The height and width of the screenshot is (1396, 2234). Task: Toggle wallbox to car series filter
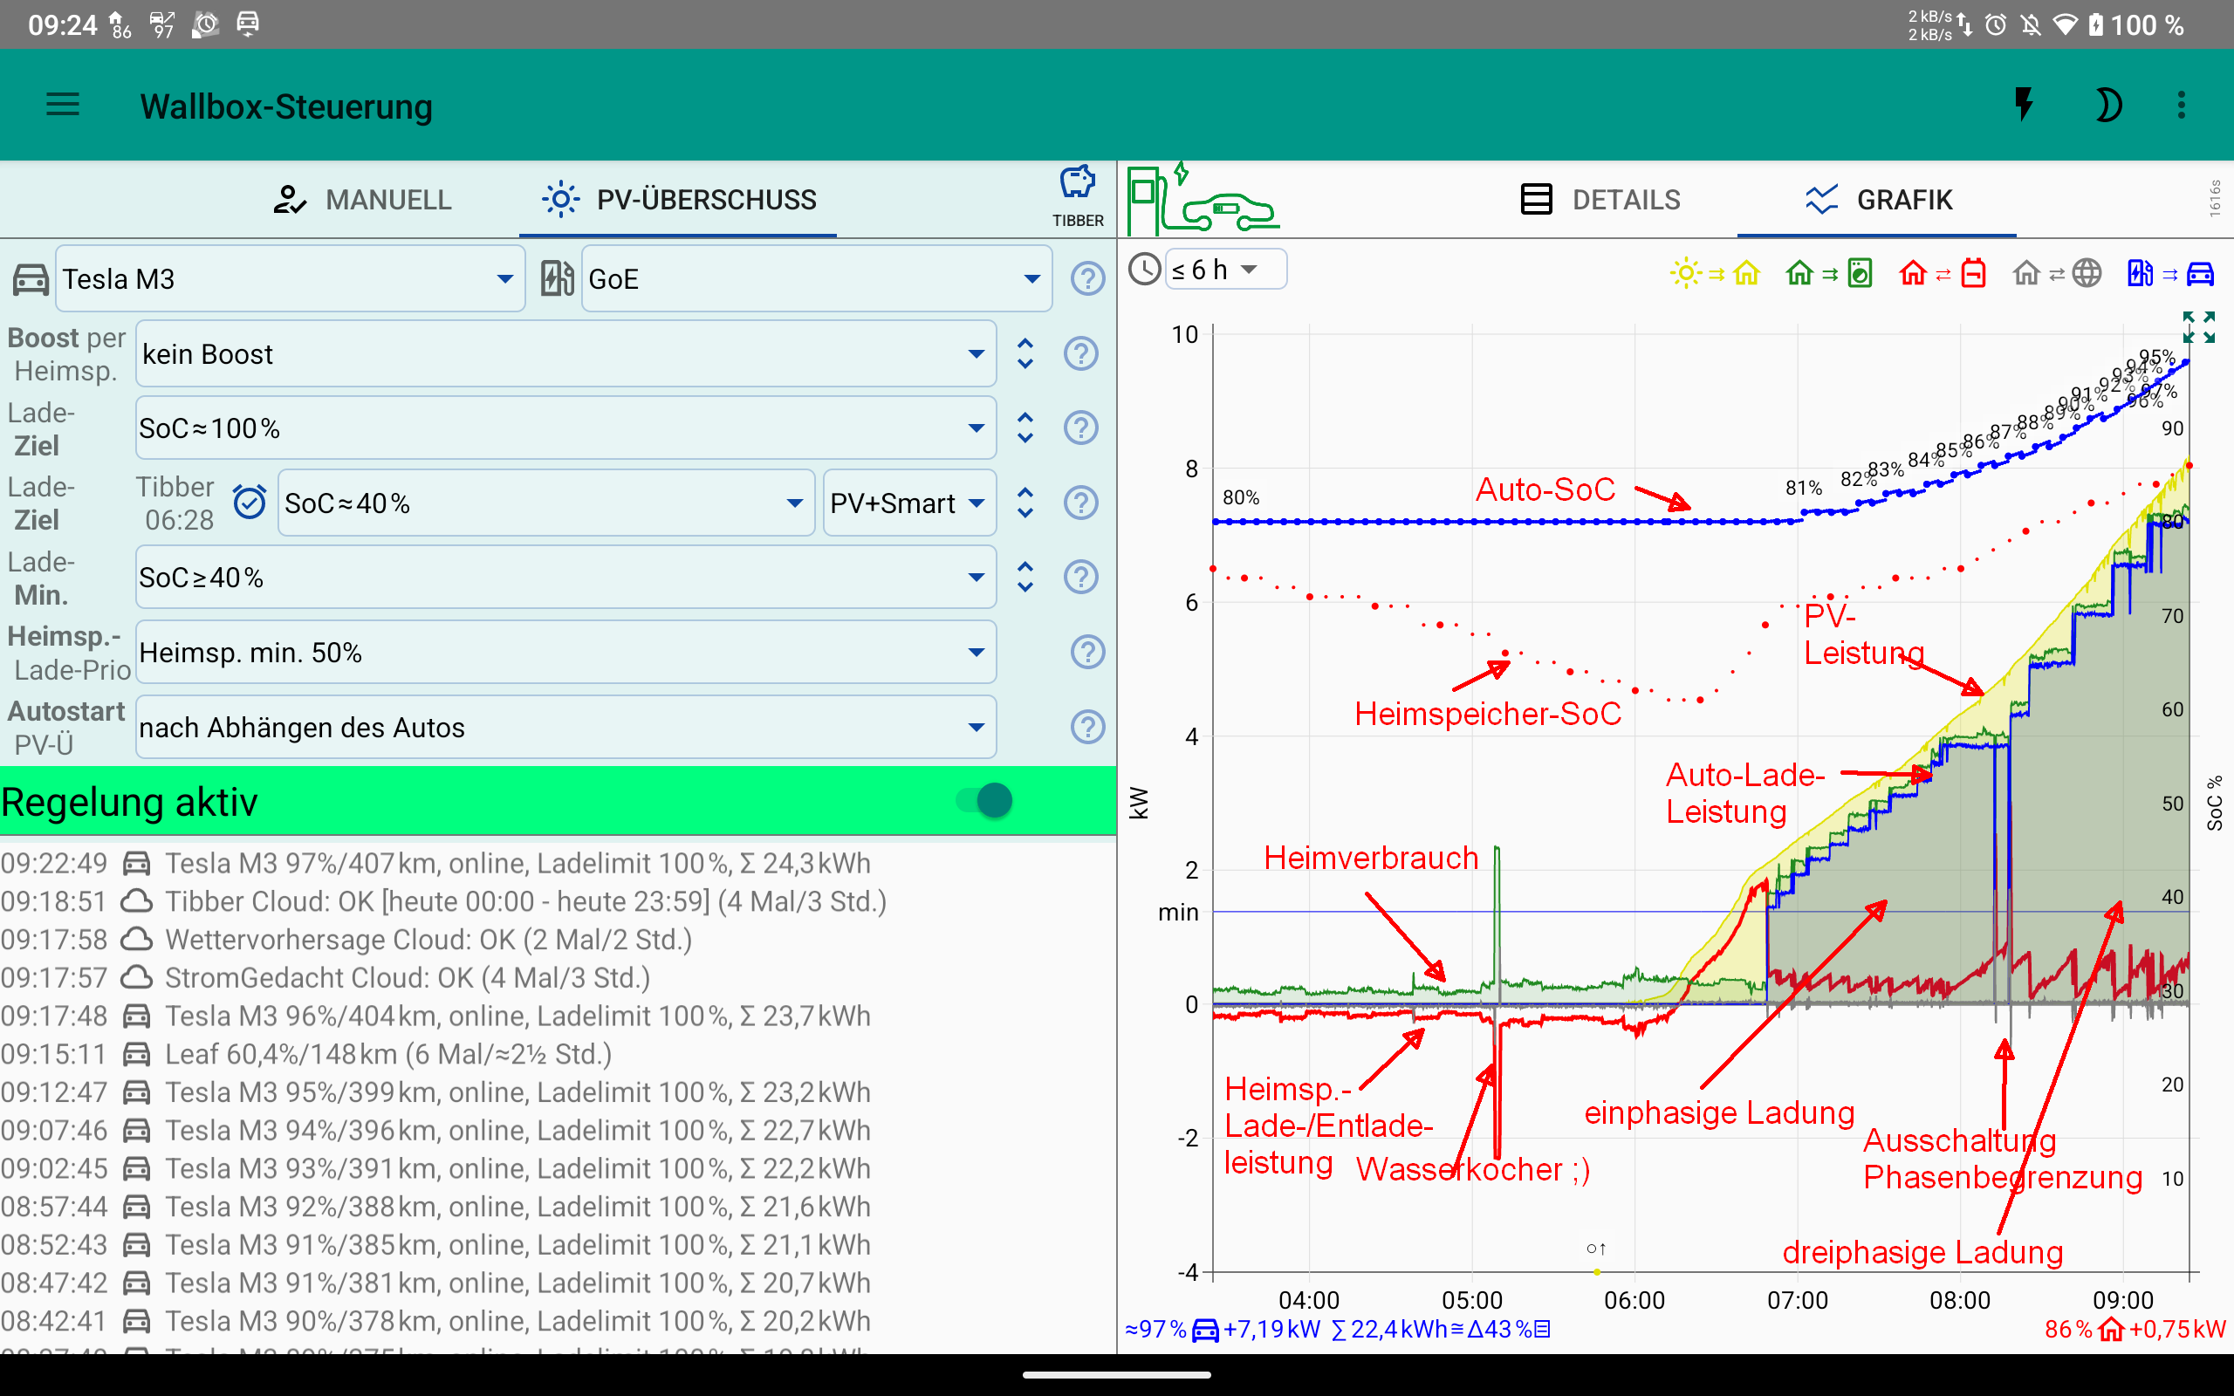click(2170, 273)
